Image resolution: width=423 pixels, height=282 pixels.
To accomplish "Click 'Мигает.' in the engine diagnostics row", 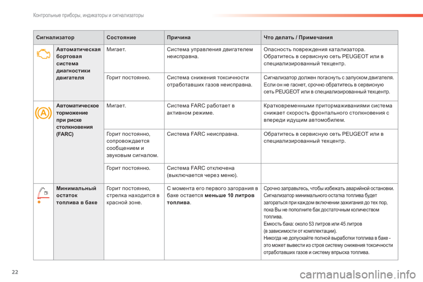I will [x=116, y=49].
